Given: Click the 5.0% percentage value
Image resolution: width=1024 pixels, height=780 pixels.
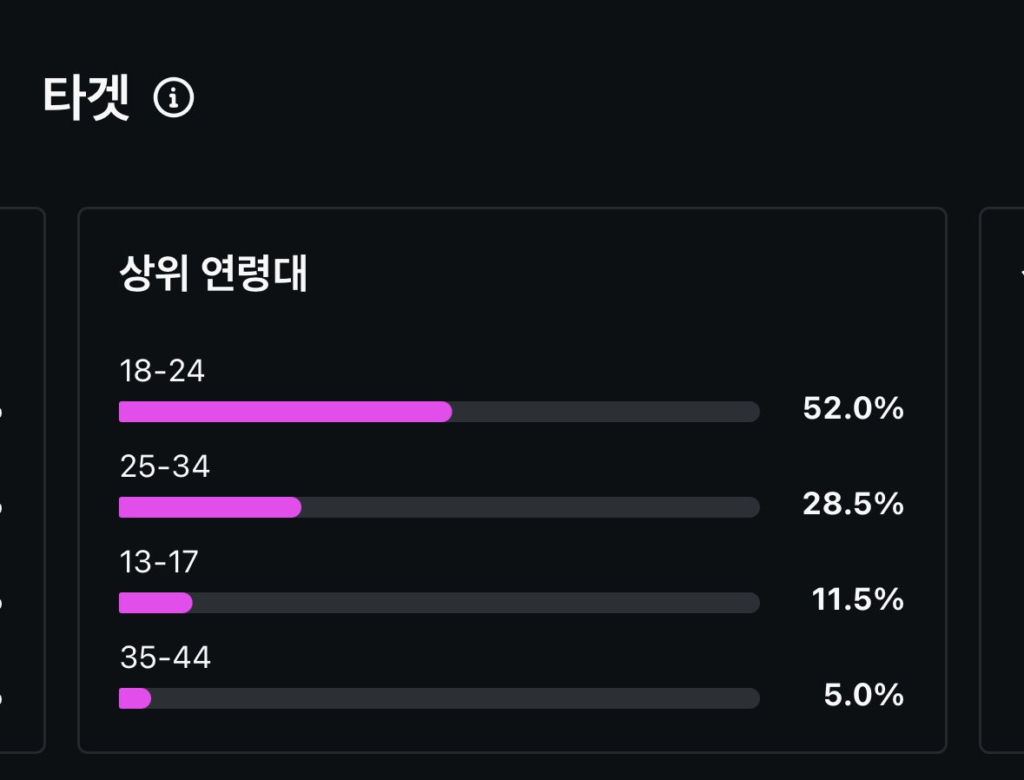Looking at the screenshot, I should click(x=863, y=694).
